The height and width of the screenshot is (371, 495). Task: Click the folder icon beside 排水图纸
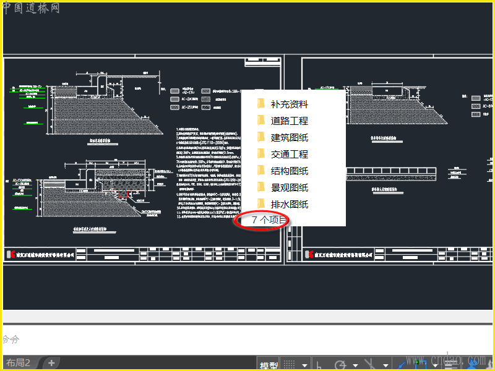(260, 203)
